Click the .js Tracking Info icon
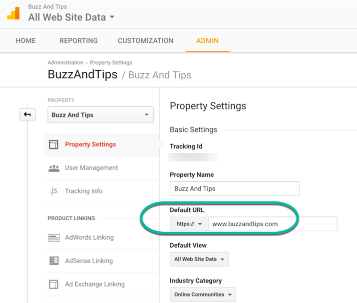 point(53,191)
